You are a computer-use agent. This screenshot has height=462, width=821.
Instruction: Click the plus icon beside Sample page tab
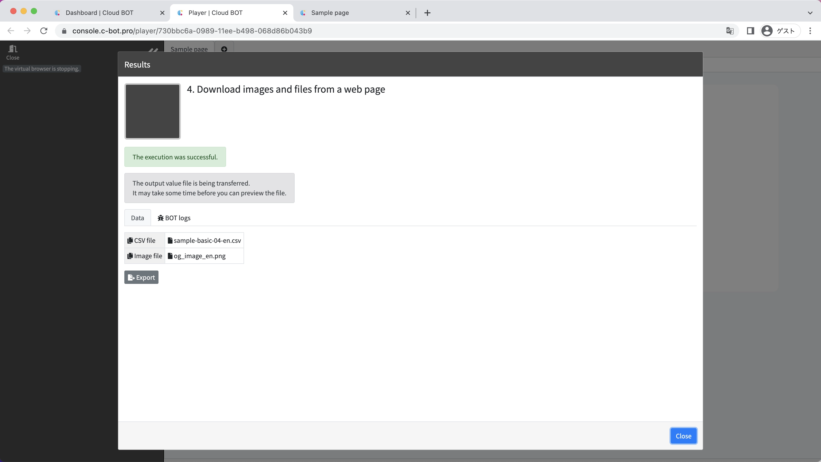(224, 49)
